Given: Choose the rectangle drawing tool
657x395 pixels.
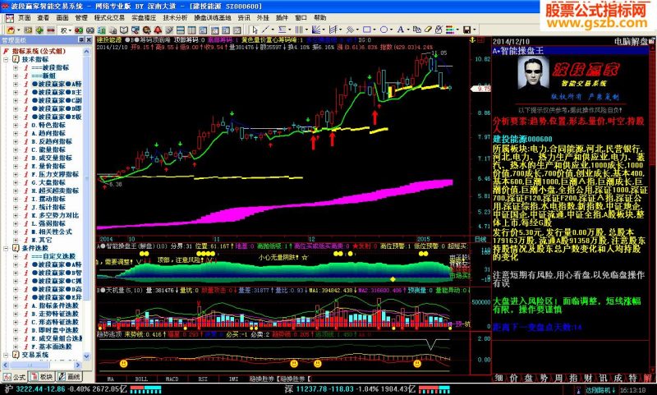Looking at the screenshot, I should [366, 30].
